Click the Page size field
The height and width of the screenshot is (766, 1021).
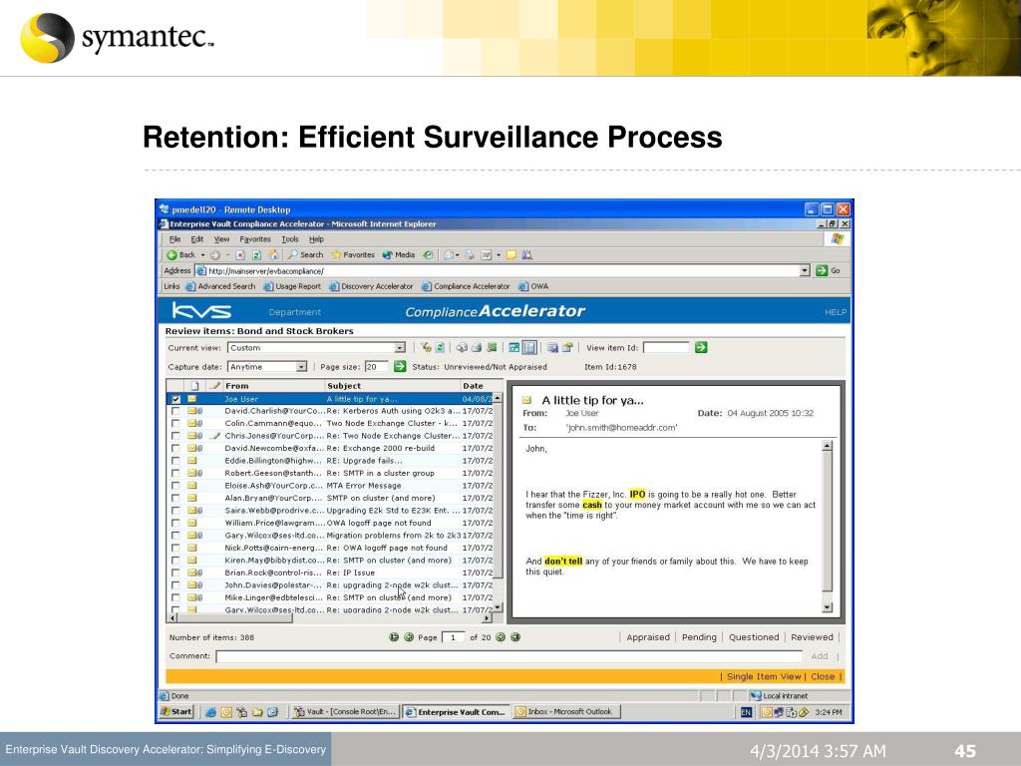pyautogui.click(x=376, y=367)
